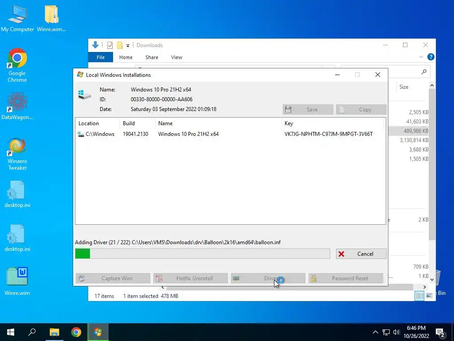This screenshot has width=454, height=341.
Task: Open the Share ribbon tab
Action: point(152,57)
